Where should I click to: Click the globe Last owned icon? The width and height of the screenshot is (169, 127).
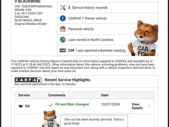[63, 40]
